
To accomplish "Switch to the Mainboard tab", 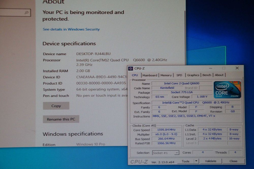I will coord(150,75).
